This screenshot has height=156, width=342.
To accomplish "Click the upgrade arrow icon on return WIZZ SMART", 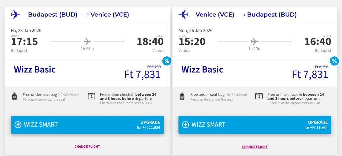I will (x=186, y=125).
